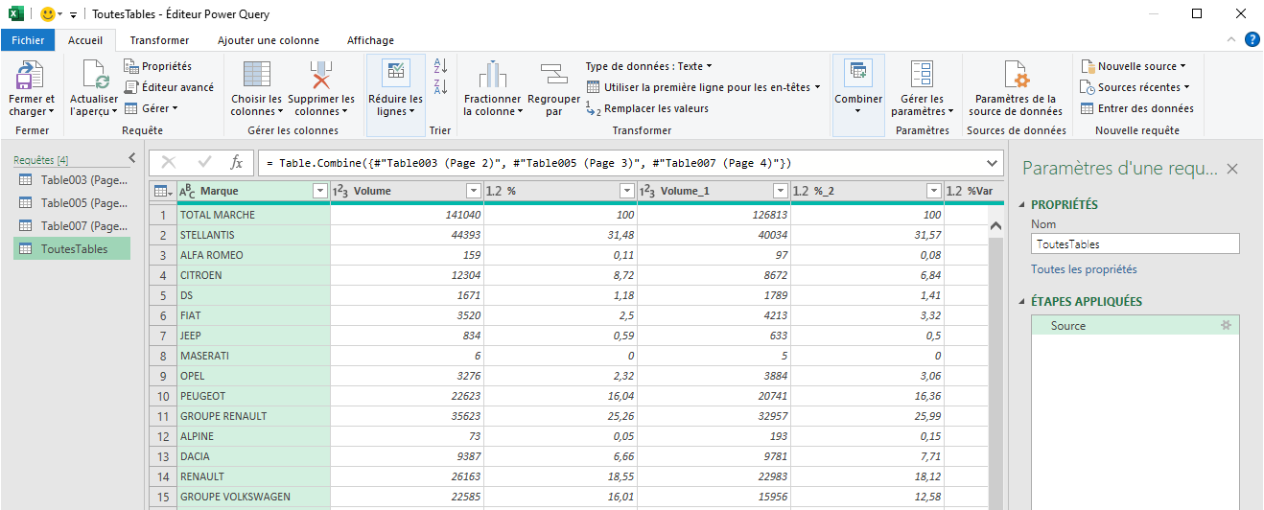
Task: Confirm the formula with the checkmark icon
Action: 203,162
